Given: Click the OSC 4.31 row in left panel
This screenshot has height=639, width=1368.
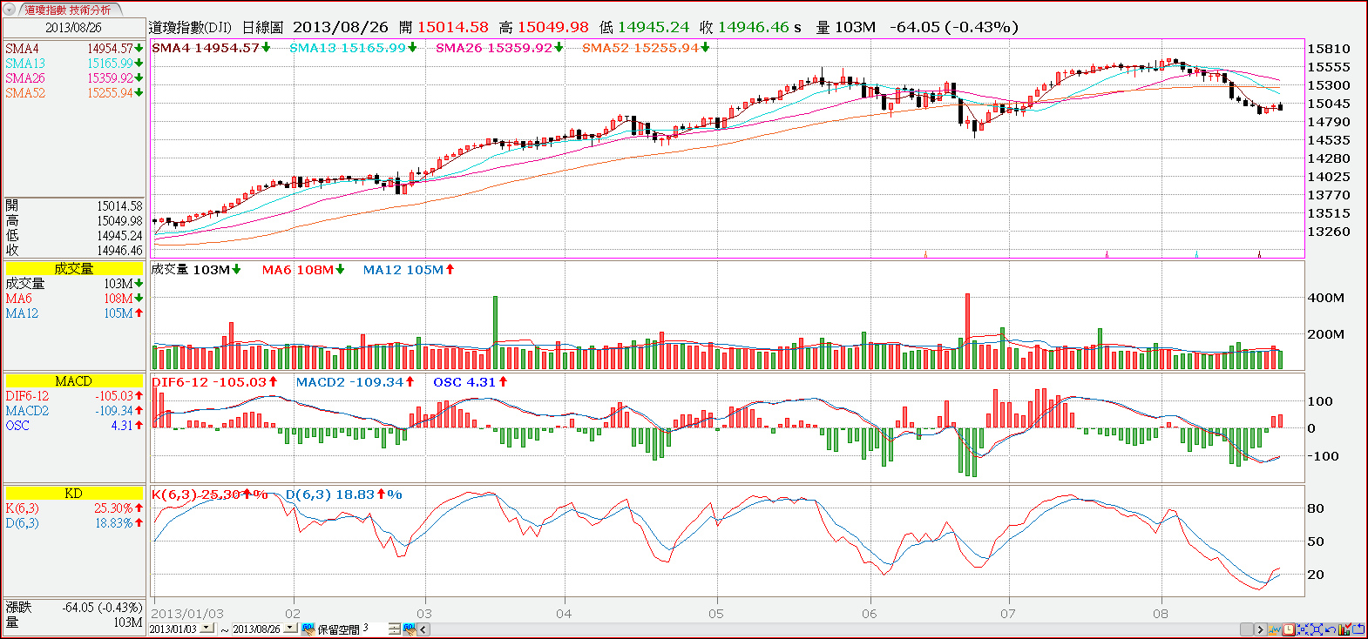Looking at the screenshot, I should [73, 426].
